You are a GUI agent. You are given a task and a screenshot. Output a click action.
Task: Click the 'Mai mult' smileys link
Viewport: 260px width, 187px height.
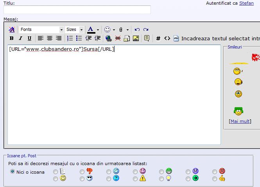[x=240, y=121]
